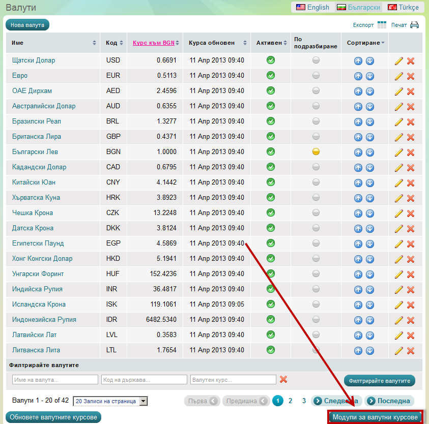Click the Име на валута filter field
The image size is (429, 424).
pos(55,380)
